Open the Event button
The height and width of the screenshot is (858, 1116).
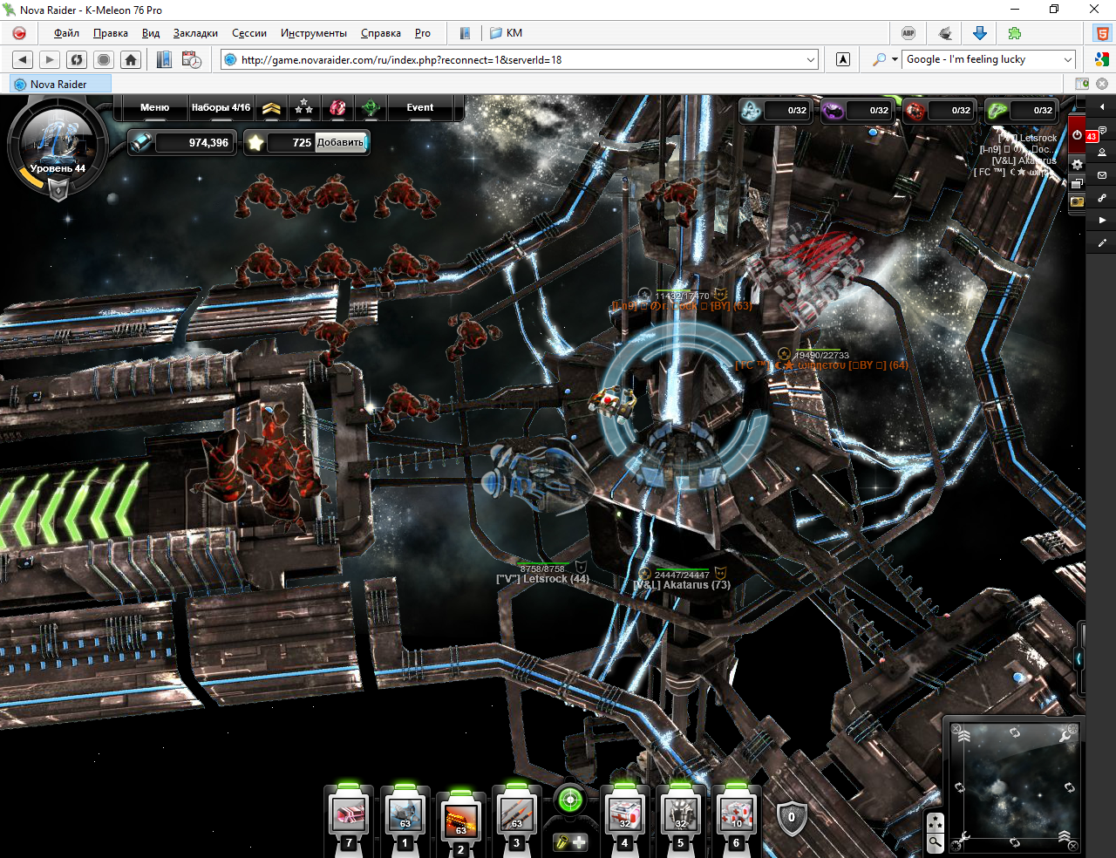click(x=419, y=108)
